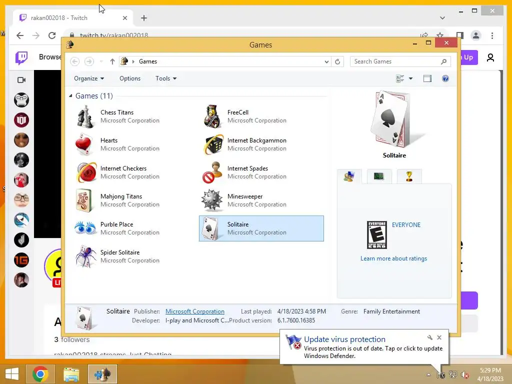Select the Hearts game icon
The width and height of the screenshot is (512, 384).
84,144
